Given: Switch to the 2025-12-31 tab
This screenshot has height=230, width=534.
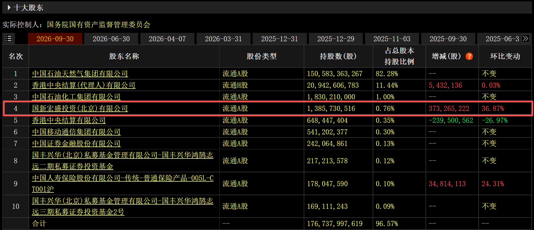Looking at the screenshot, I should (280, 39).
